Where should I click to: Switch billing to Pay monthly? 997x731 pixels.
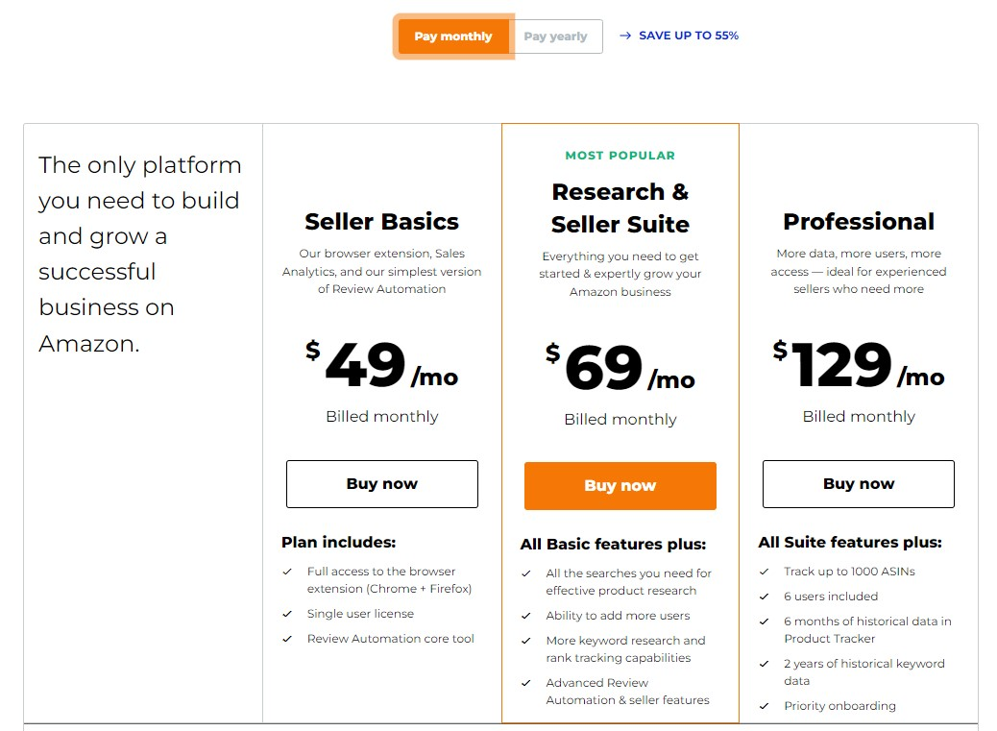(453, 37)
